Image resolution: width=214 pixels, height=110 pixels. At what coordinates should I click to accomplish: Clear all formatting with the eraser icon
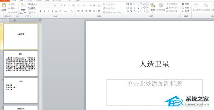pyautogui.click(x=73, y=5)
